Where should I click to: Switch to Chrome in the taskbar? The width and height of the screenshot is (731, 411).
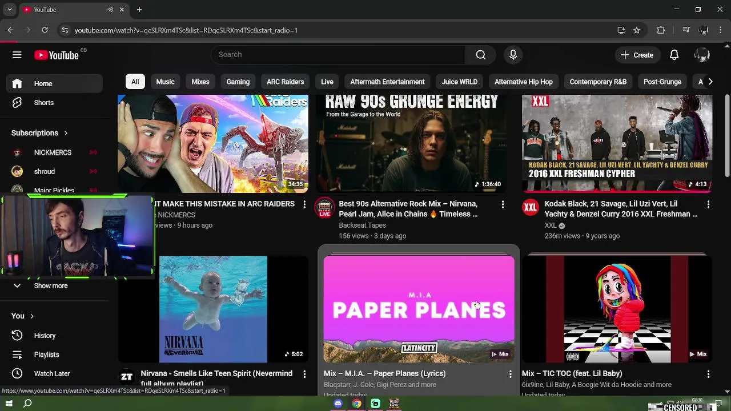356,404
